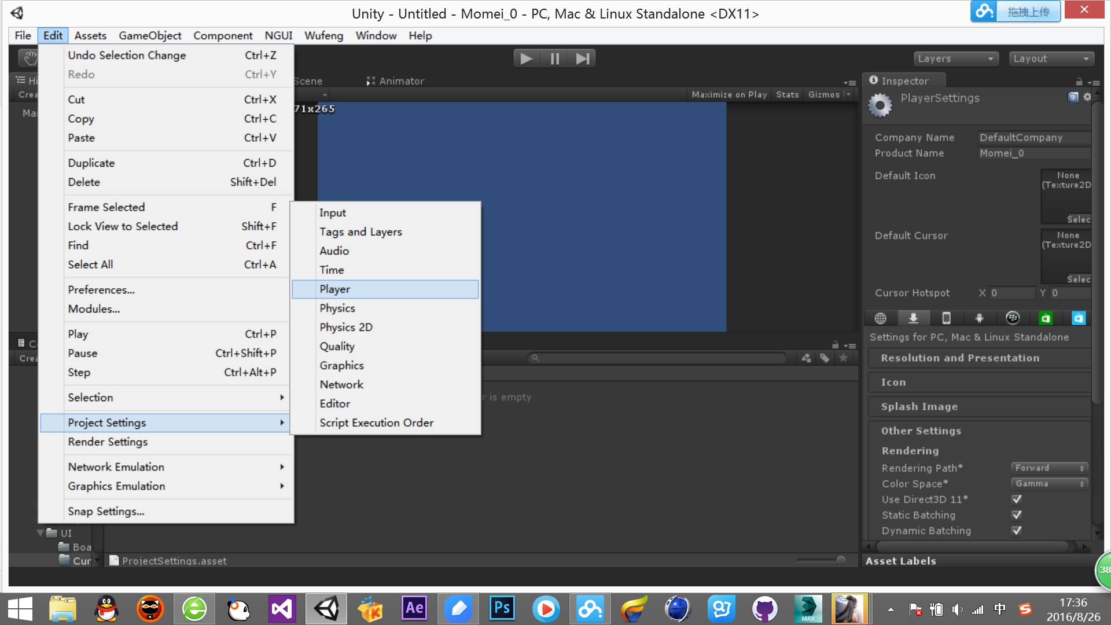This screenshot has height=625, width=1111.
Task: Click the Inspector lock icon
Action: pyautogui.click(x=1079, y=82)
